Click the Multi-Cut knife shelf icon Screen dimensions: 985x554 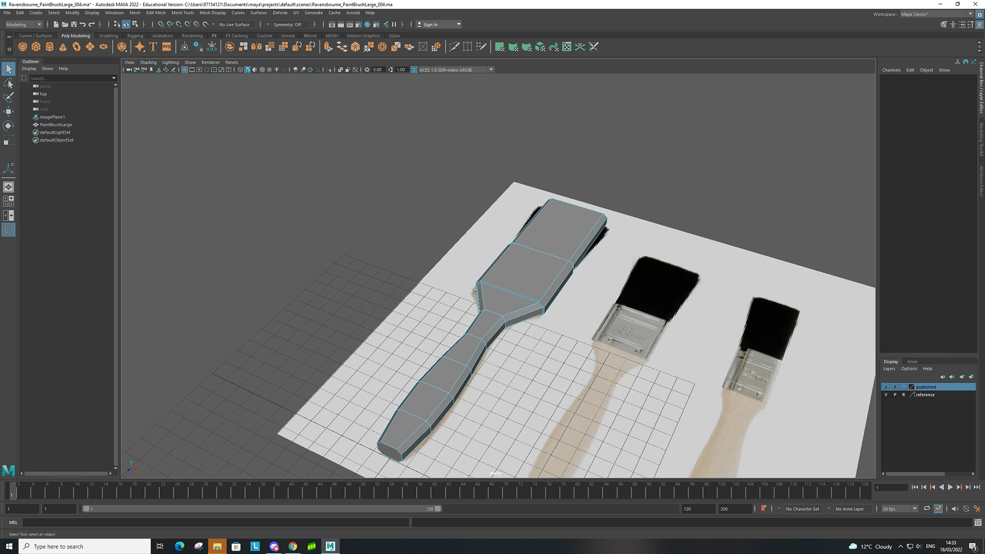pos(454,47)
